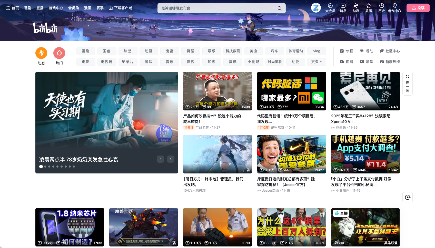
Task: Select the 科技数码 category tab
Action: (233, 51)
